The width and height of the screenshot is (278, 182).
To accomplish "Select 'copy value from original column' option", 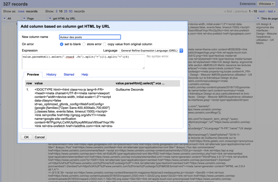I will click(105, 44).
